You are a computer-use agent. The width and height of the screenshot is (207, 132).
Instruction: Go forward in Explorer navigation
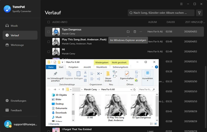click(55, 90)
